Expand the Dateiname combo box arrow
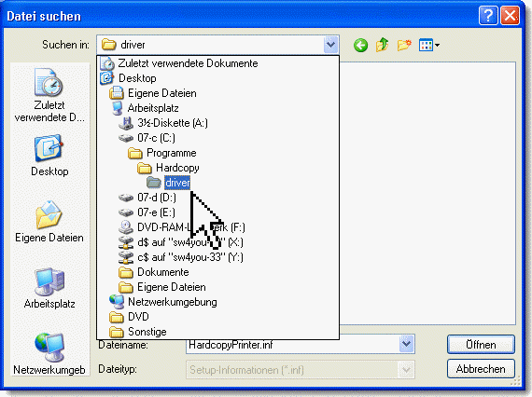The image size is (532, 397). click(407, 345)
